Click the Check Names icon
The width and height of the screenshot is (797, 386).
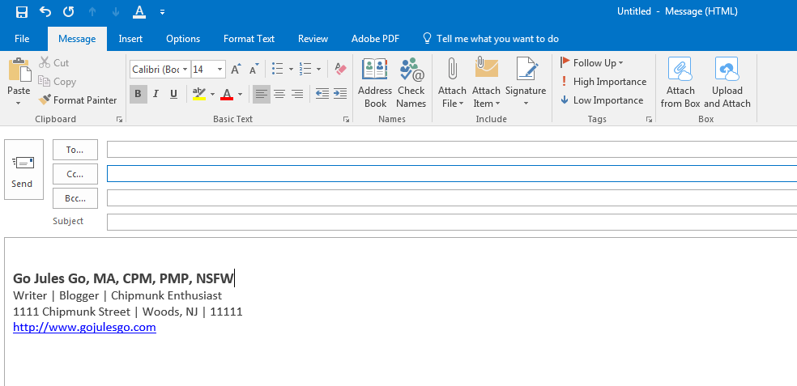[x=411, y=83]
